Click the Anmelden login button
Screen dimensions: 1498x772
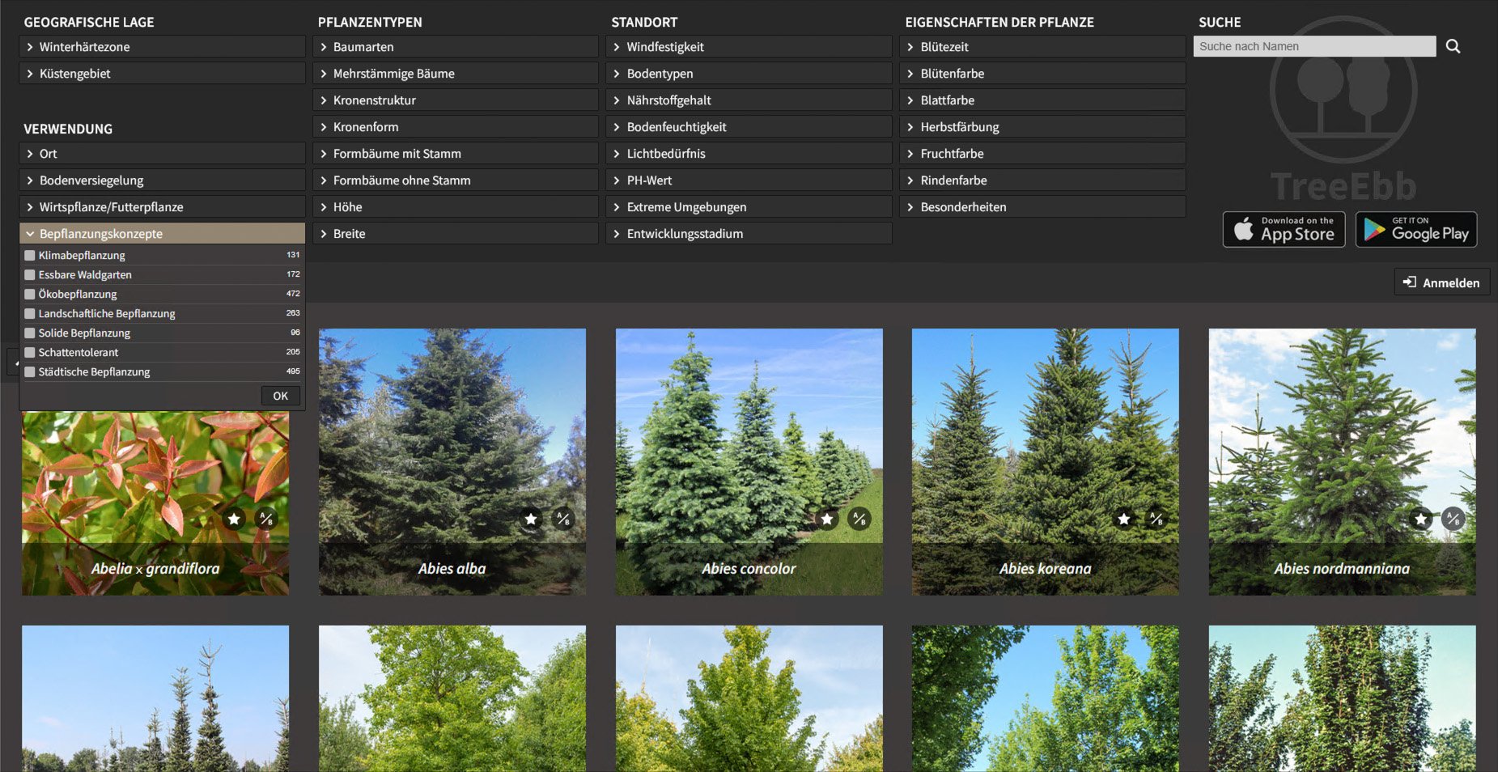coord(1441,282)
